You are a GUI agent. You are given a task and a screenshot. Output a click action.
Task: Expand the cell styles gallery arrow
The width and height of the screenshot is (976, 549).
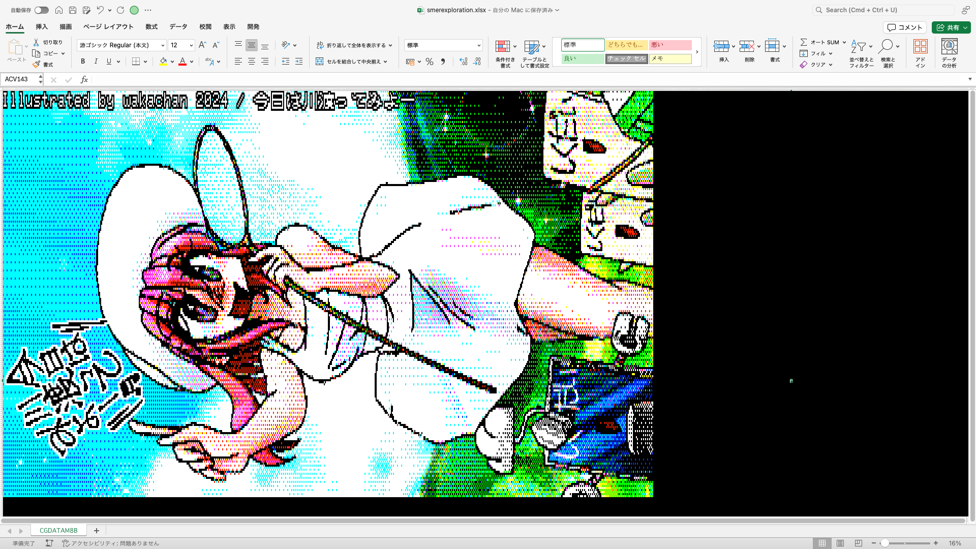697,52
